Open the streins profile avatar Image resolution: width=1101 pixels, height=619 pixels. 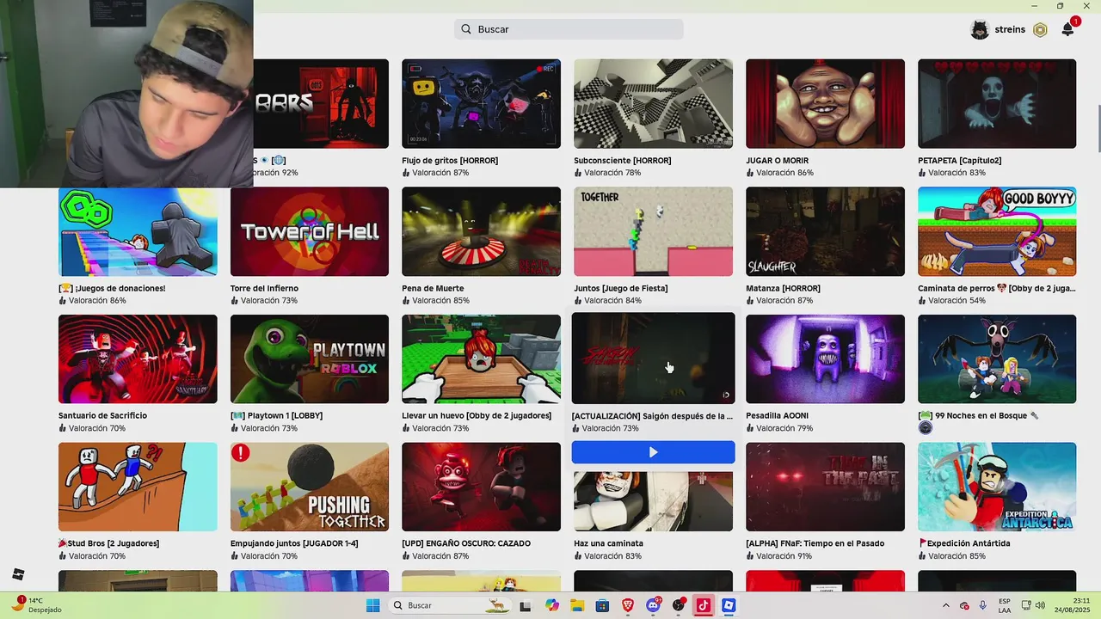[980, 29]
